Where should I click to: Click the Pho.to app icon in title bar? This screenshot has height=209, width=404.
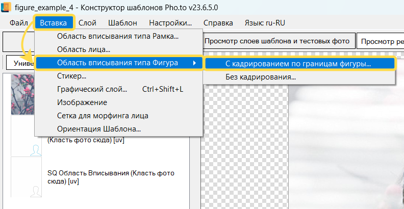tap(6, 7)
